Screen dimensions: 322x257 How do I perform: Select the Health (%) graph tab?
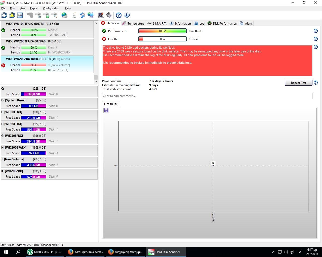[111, 104]
